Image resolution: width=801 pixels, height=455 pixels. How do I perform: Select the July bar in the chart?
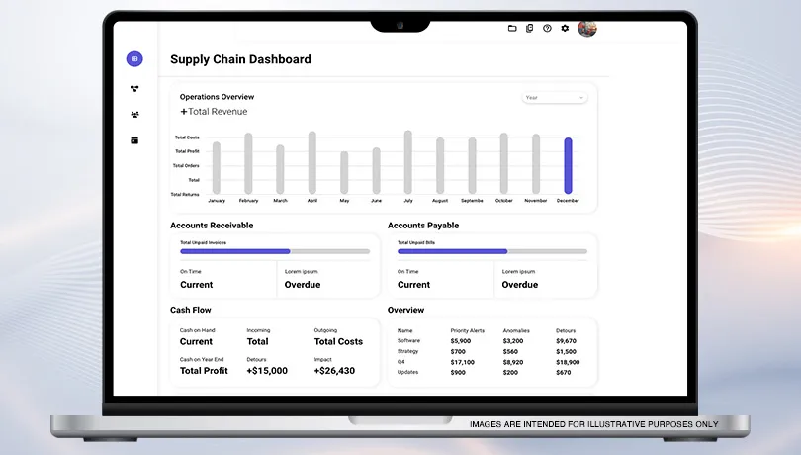pos(407,162)
